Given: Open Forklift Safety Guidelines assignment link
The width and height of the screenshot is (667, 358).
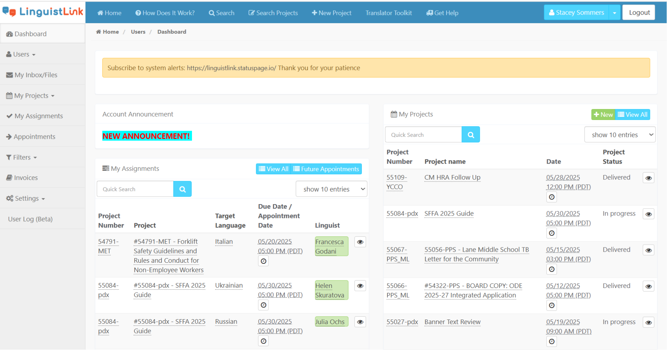Looking at the screenshot, I should click(x=169, y=255).
